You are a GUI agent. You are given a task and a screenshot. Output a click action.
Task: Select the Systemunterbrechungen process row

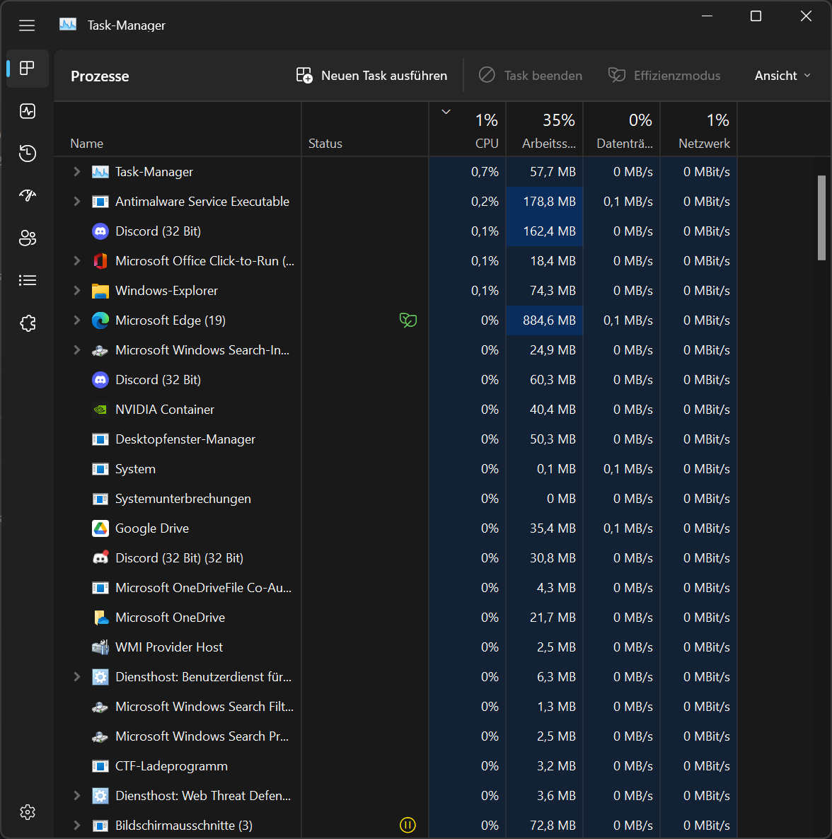point(396,499)
